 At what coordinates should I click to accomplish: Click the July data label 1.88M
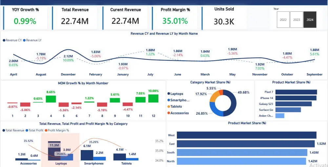coord(151,50)
